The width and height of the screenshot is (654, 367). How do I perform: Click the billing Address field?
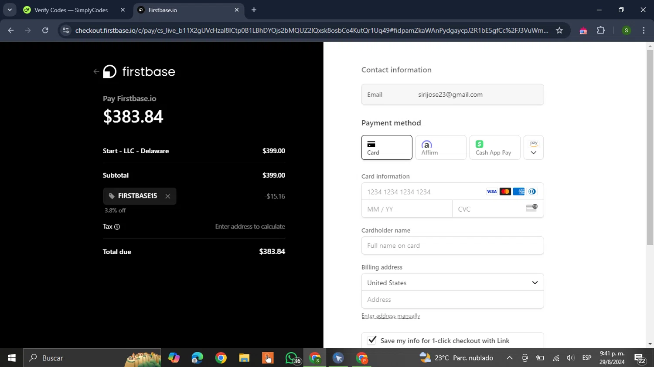[453, 300]
